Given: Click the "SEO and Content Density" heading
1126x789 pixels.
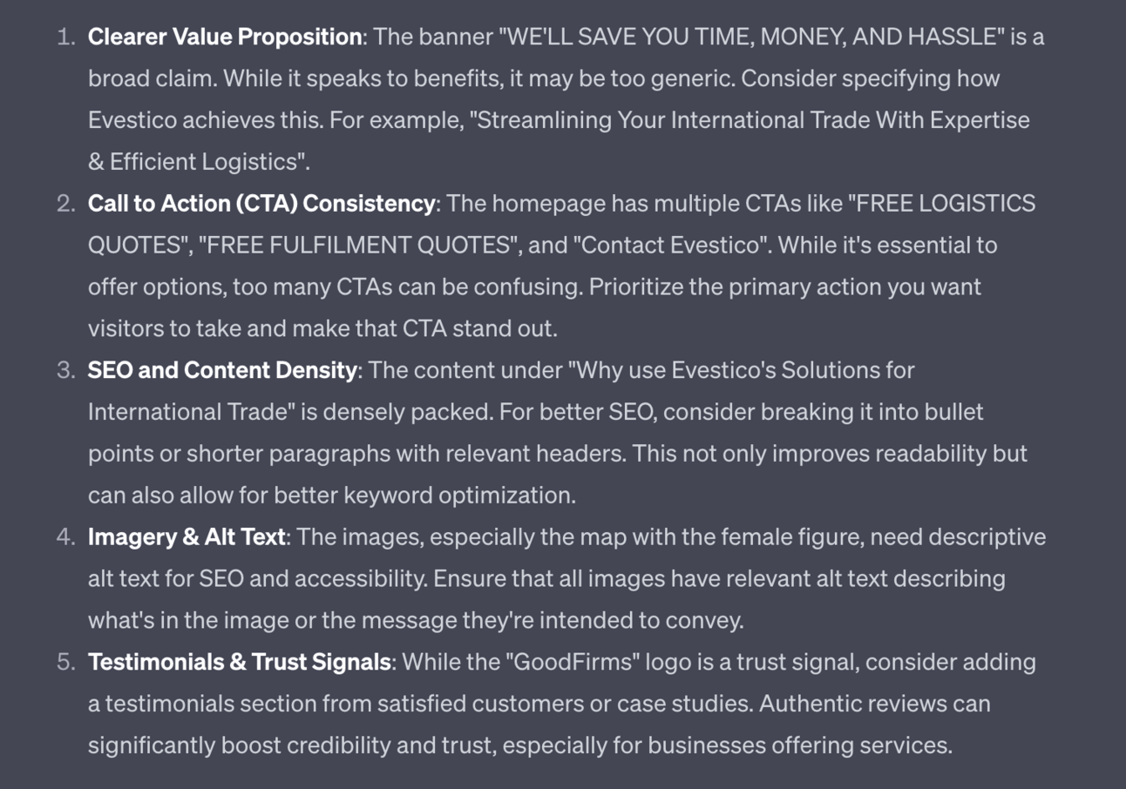Looking at the screenshot, I should pyautogui.click(x=221, y=370).
